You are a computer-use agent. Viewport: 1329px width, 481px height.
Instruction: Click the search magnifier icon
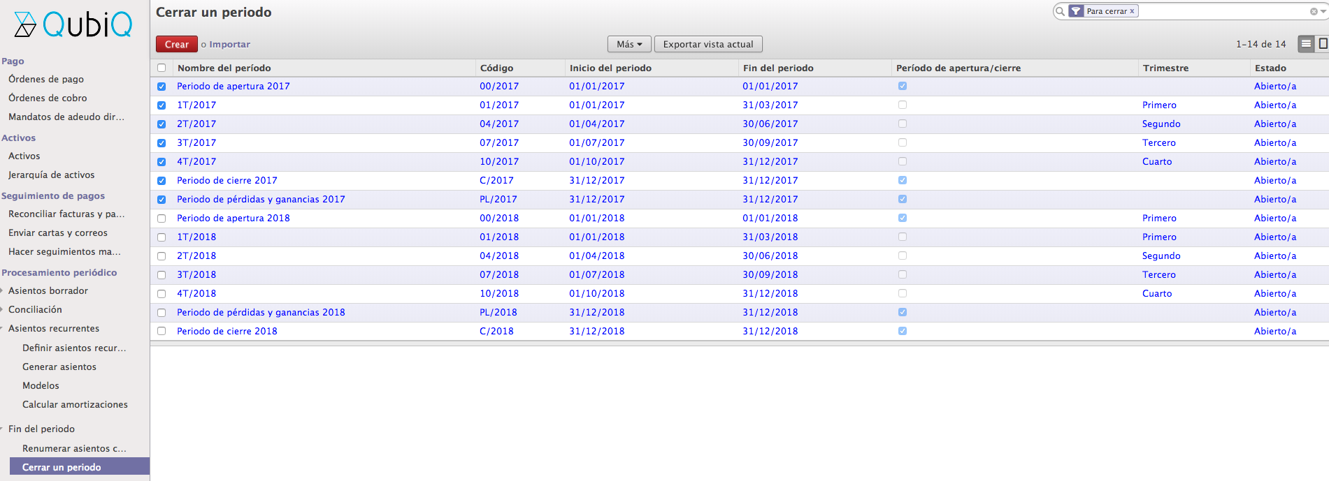1061,11
